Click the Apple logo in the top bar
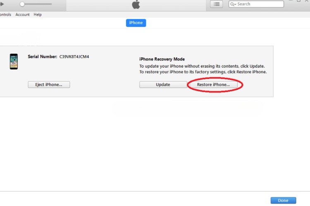 (x=136, y=5)
